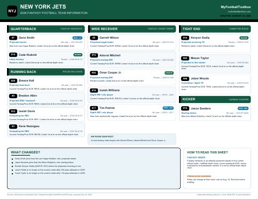Screen dimensions: 258x199
Task: Click the HOW TO READ THIS SHEET heading
Action: click(207, 152)
